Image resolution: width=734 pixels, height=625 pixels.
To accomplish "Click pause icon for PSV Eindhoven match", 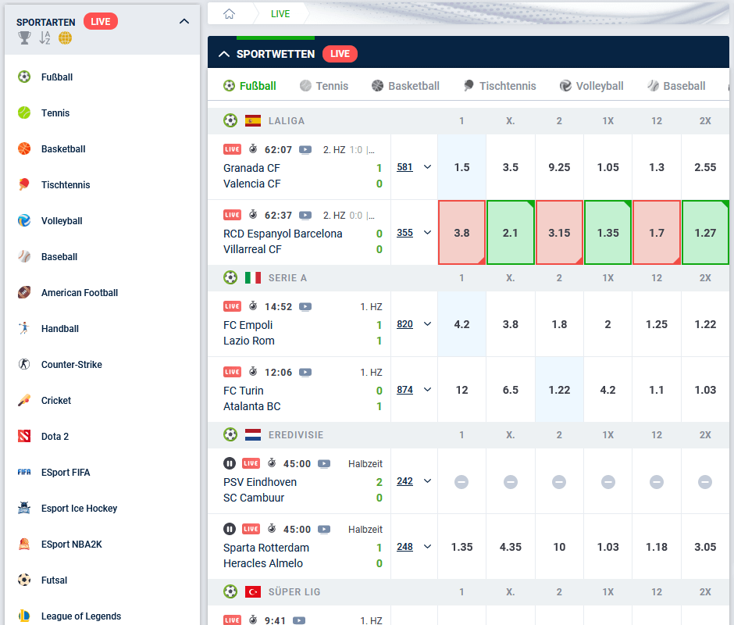I will click(230, 463).
